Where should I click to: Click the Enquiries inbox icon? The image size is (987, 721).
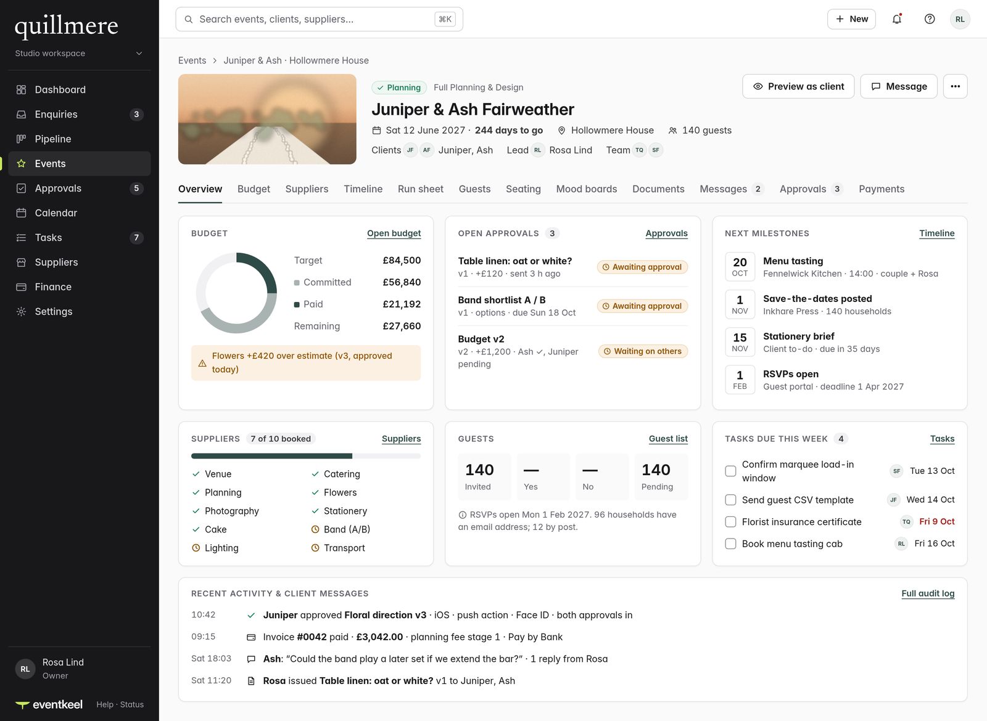21,114
